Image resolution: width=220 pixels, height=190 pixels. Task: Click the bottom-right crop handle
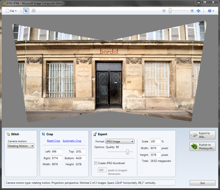(193, 111)
